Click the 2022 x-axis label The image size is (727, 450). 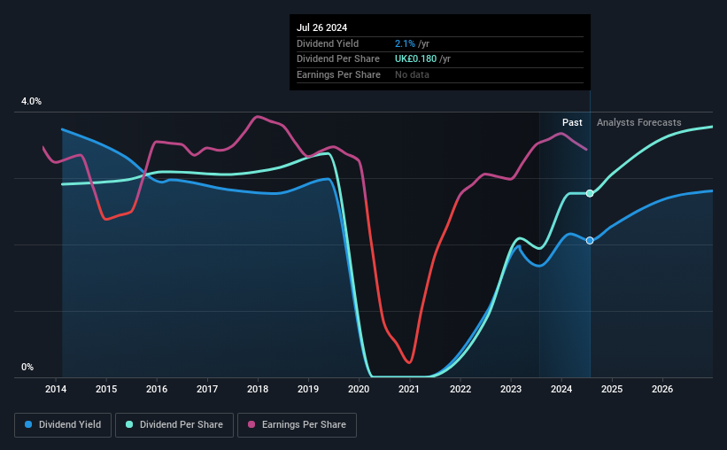click(460, 389)
